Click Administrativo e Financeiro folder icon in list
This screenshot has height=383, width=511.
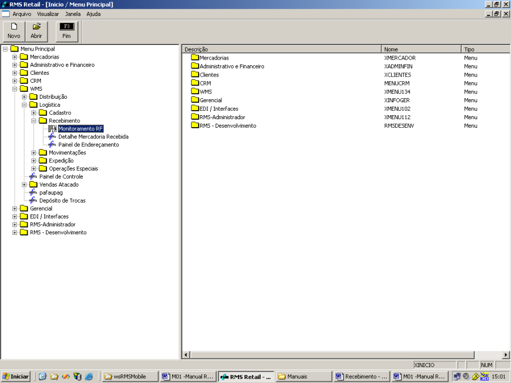(195, 66)
